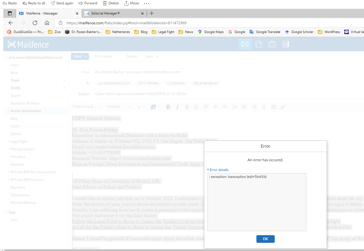The image size is (364, 251).
Task: Insert a hyperlink
Action: click(283, 107)
